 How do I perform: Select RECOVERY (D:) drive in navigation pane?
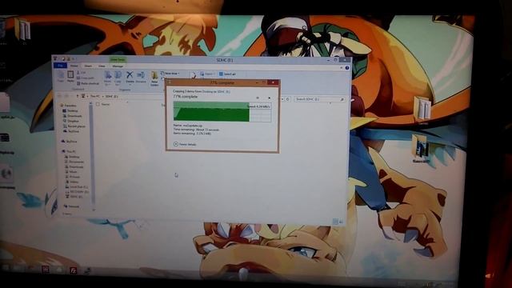click(x=77, y=192)
